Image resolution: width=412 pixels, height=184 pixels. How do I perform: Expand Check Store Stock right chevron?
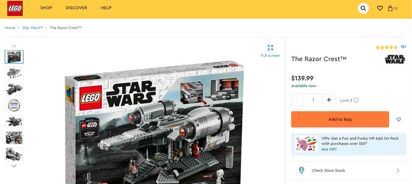pyautogui.click(x=398, y=170)
